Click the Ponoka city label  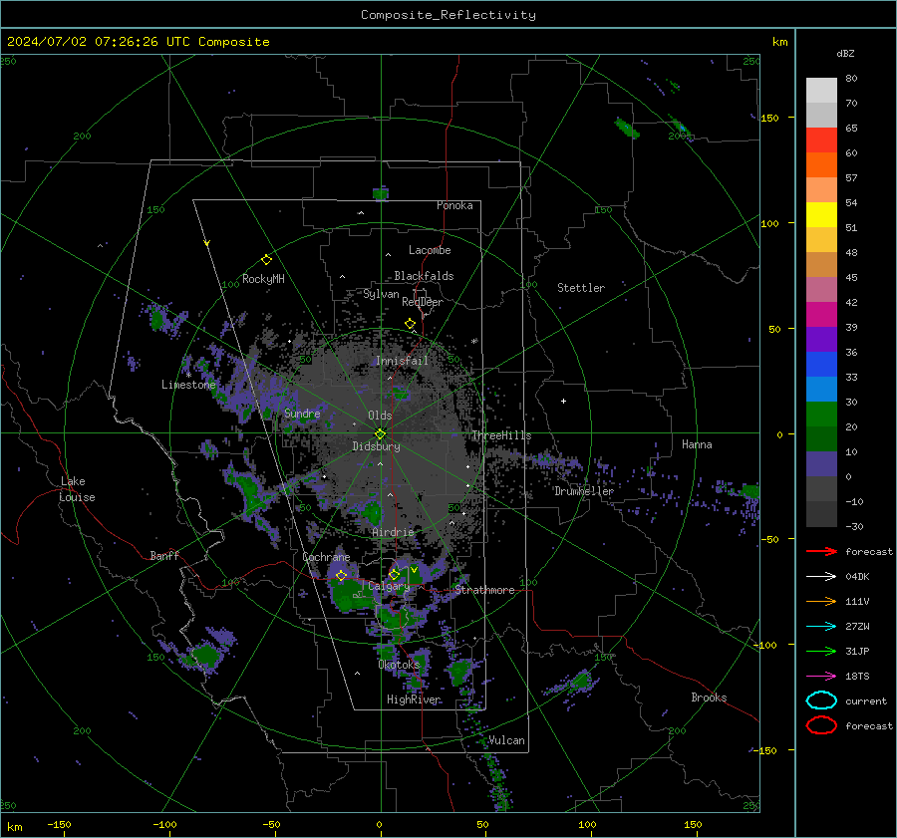pyautogui.click(x=454, y=205)
